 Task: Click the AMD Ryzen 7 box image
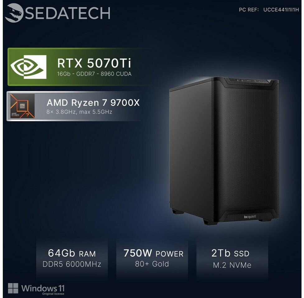[x=22, y=106]
